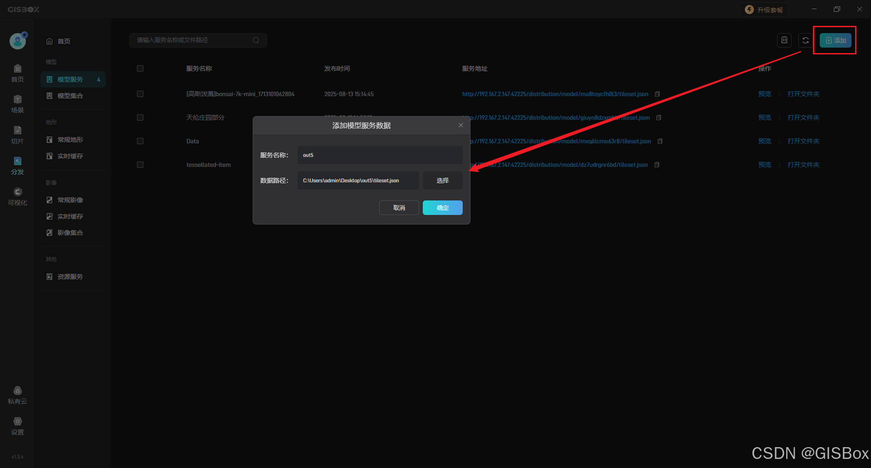The height and width of the screenshot is (468, 871).
Task: Toggle the select-all checkbox in header
Action: (x=140, y=68)
